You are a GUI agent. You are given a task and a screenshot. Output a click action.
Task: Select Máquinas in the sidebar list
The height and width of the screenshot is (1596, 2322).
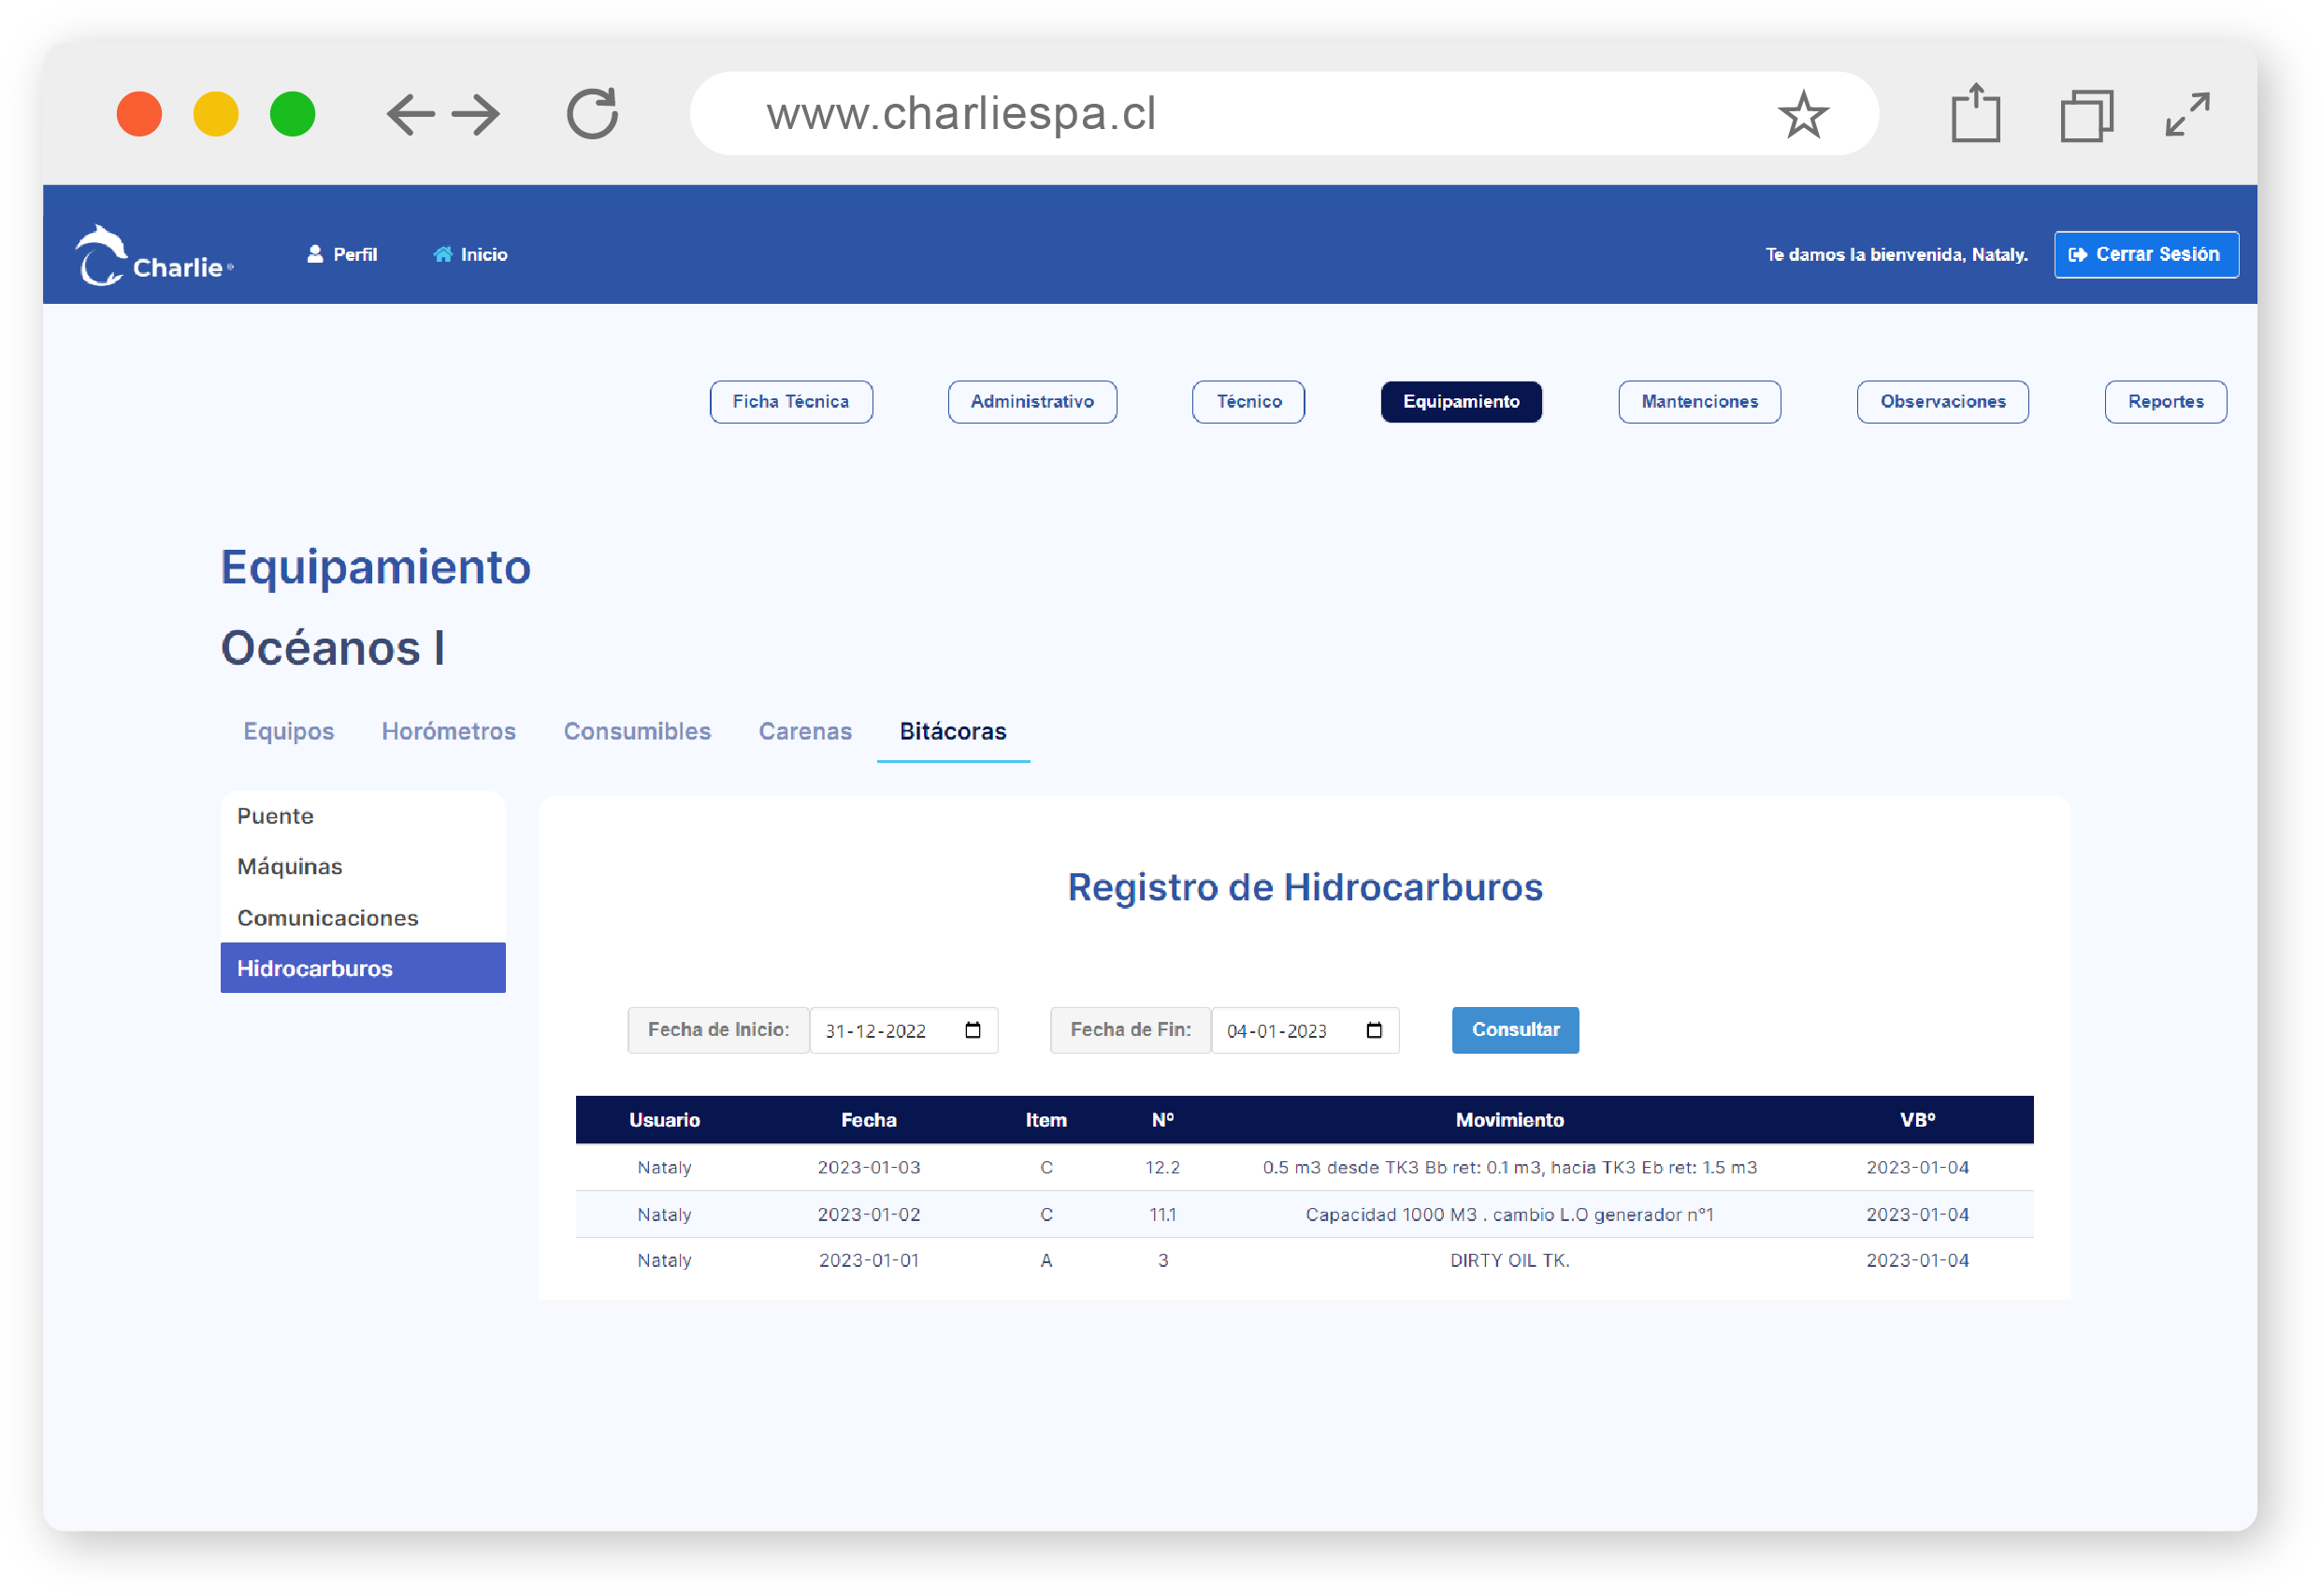coord(290,866)
